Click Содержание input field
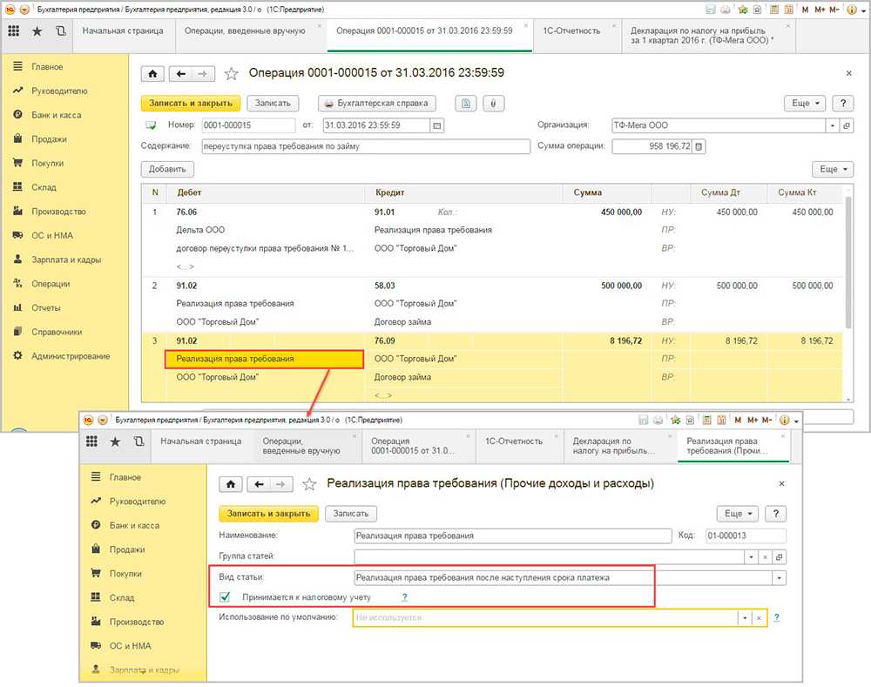 [366, 146]
